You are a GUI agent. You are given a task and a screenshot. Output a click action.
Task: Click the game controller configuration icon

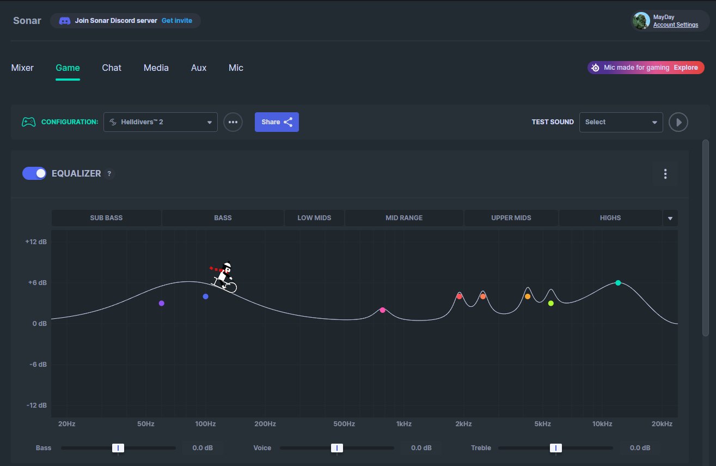[x=28, y=122]
